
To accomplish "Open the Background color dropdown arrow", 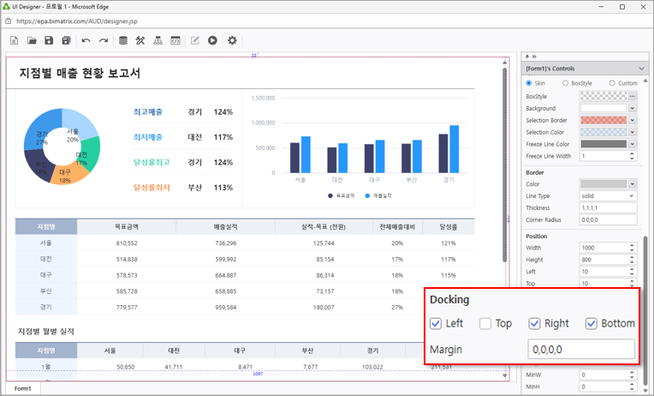I will click(633, 109).
